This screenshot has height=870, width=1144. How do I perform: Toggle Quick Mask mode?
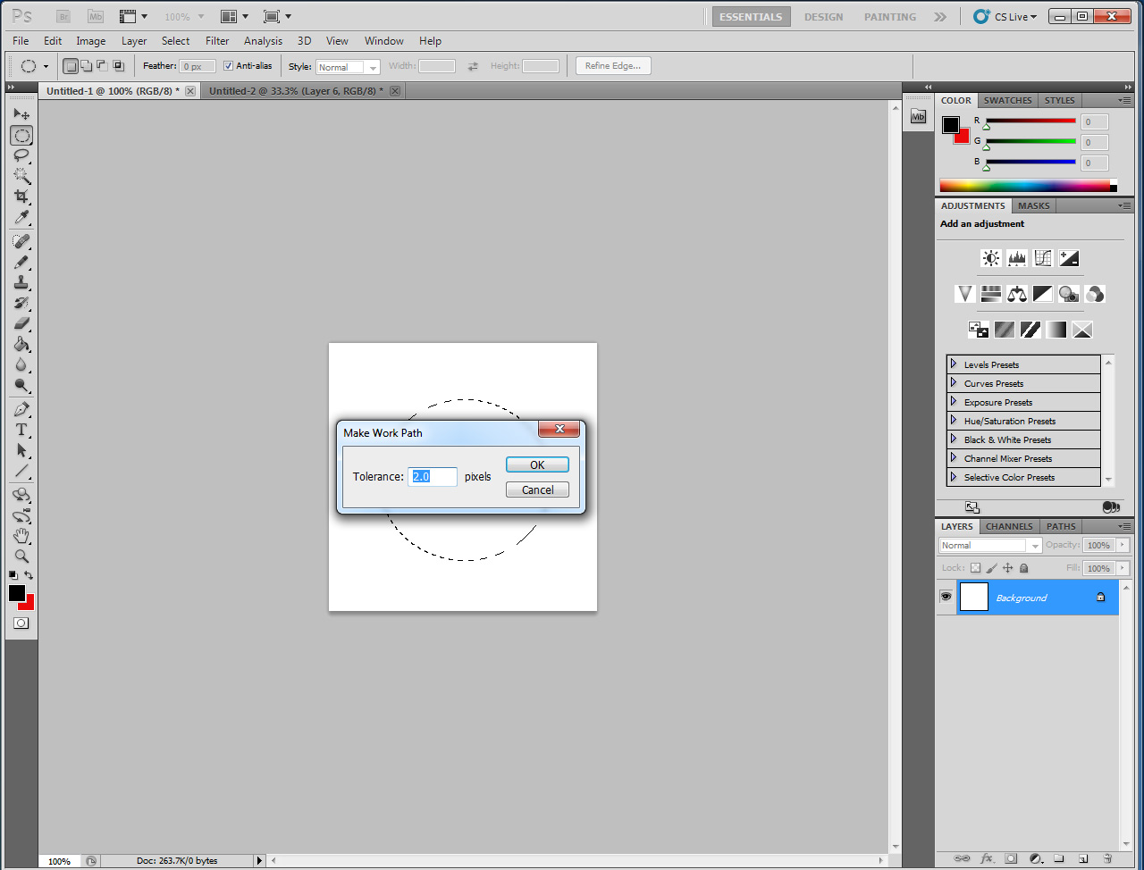pos(21,623)
